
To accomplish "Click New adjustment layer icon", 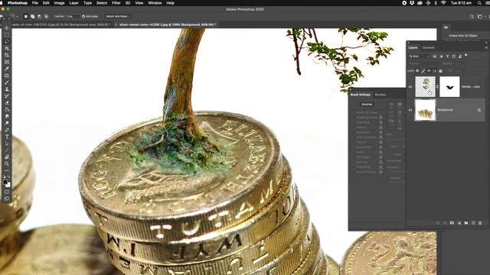I will pyautogui.click(x=459, y=223).
